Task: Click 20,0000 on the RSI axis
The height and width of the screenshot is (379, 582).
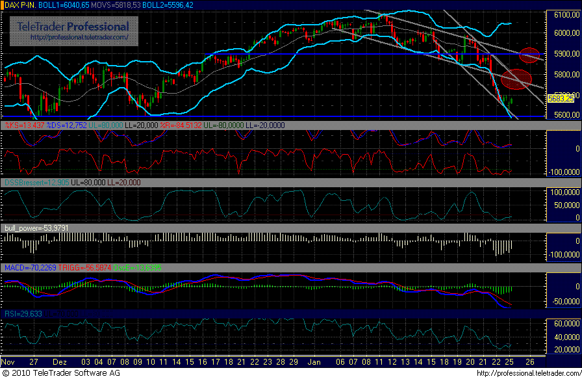Action: (x=567, y=350)
